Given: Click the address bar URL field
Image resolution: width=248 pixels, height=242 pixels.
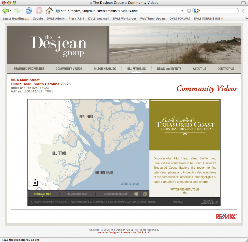Looking at the screenshot, I should (x=120, y=11).
